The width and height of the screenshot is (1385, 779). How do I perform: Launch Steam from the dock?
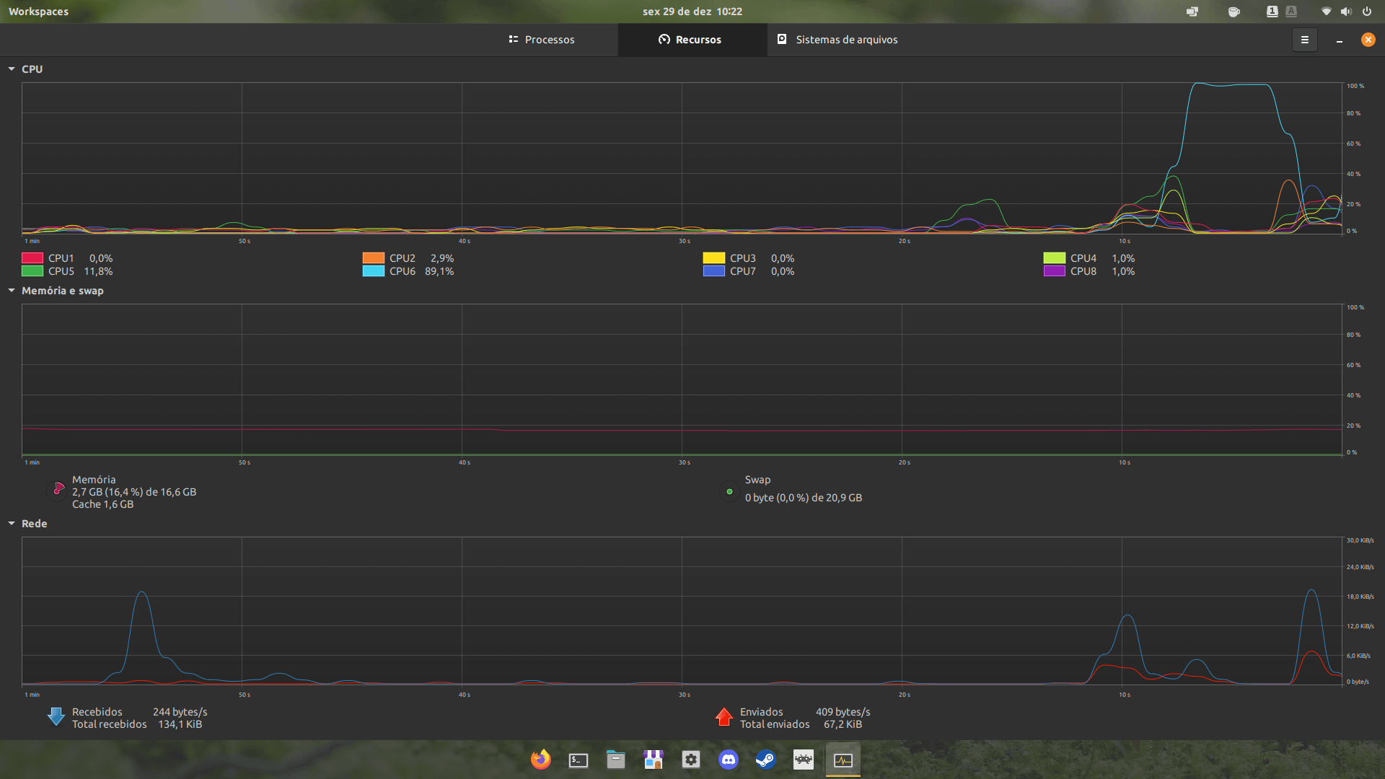(x=765, y=760)
